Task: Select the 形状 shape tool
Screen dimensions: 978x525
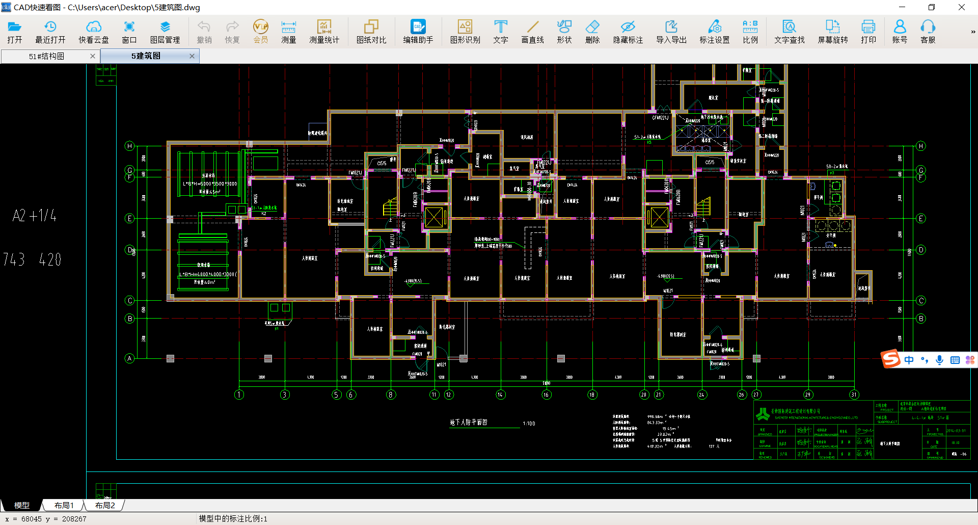Action: tap(564, 32)
